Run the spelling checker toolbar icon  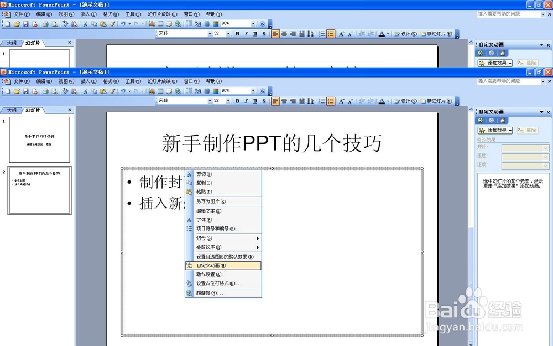65,91
